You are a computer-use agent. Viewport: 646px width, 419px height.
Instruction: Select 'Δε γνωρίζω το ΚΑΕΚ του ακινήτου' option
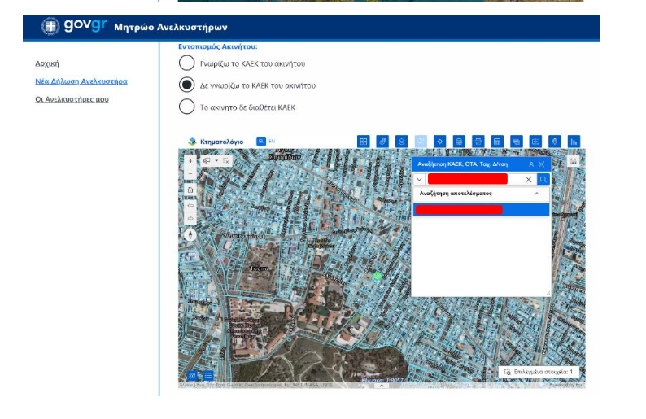[186, 85]
